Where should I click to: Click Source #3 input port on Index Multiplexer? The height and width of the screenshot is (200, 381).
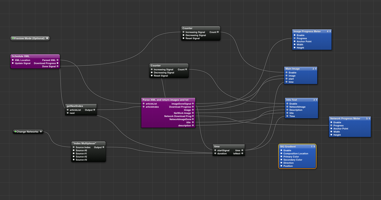(74, 160)
